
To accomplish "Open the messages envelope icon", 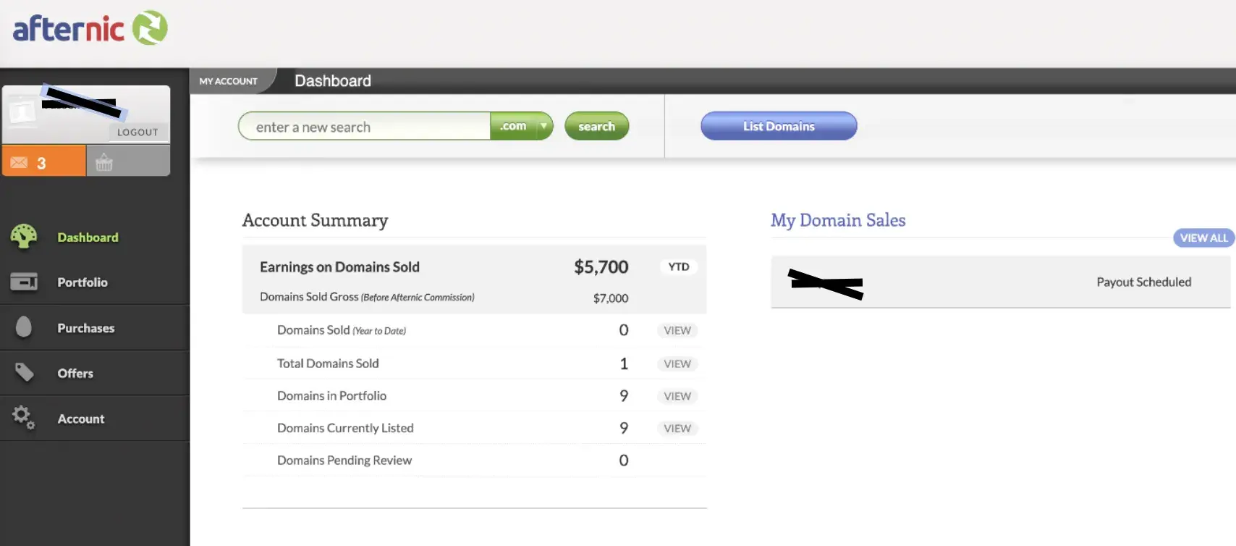I will [20, 162].
